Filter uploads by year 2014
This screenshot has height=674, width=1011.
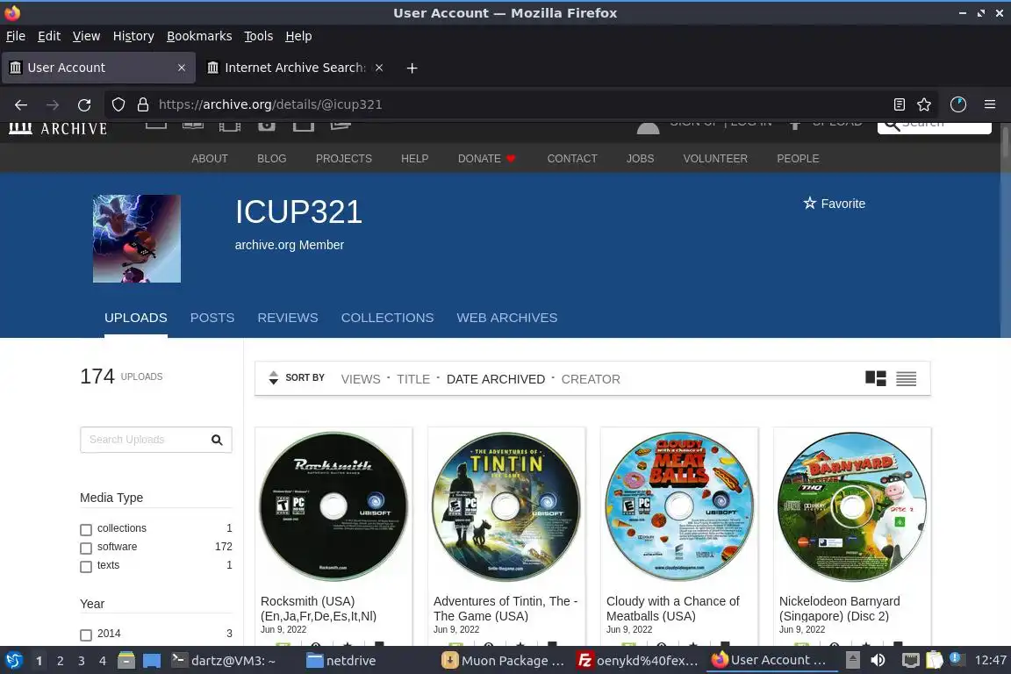[x=86, y=635]
